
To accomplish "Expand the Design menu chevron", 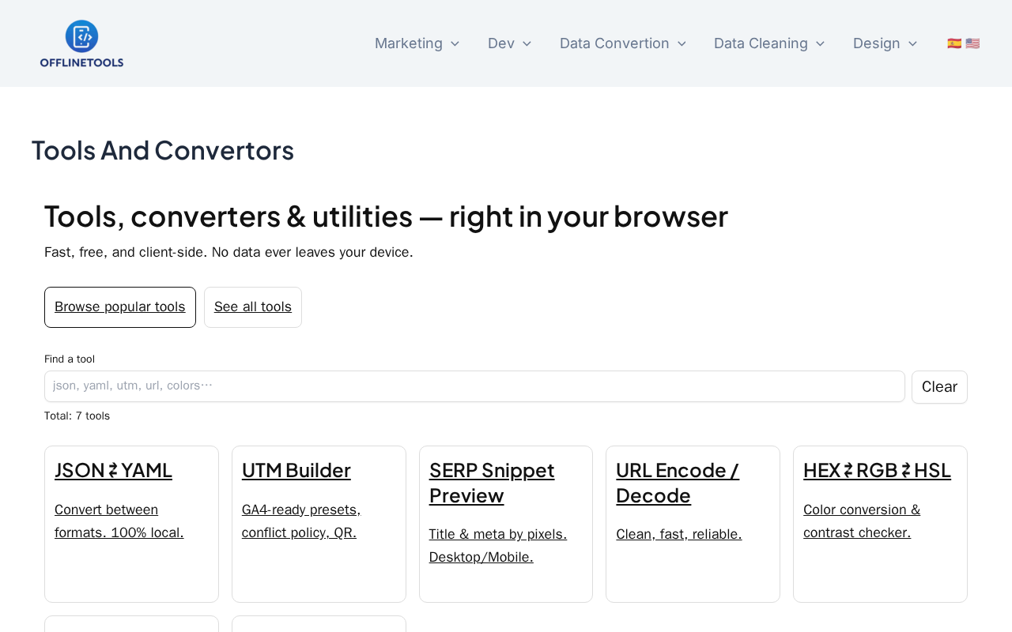I will 912,43.
